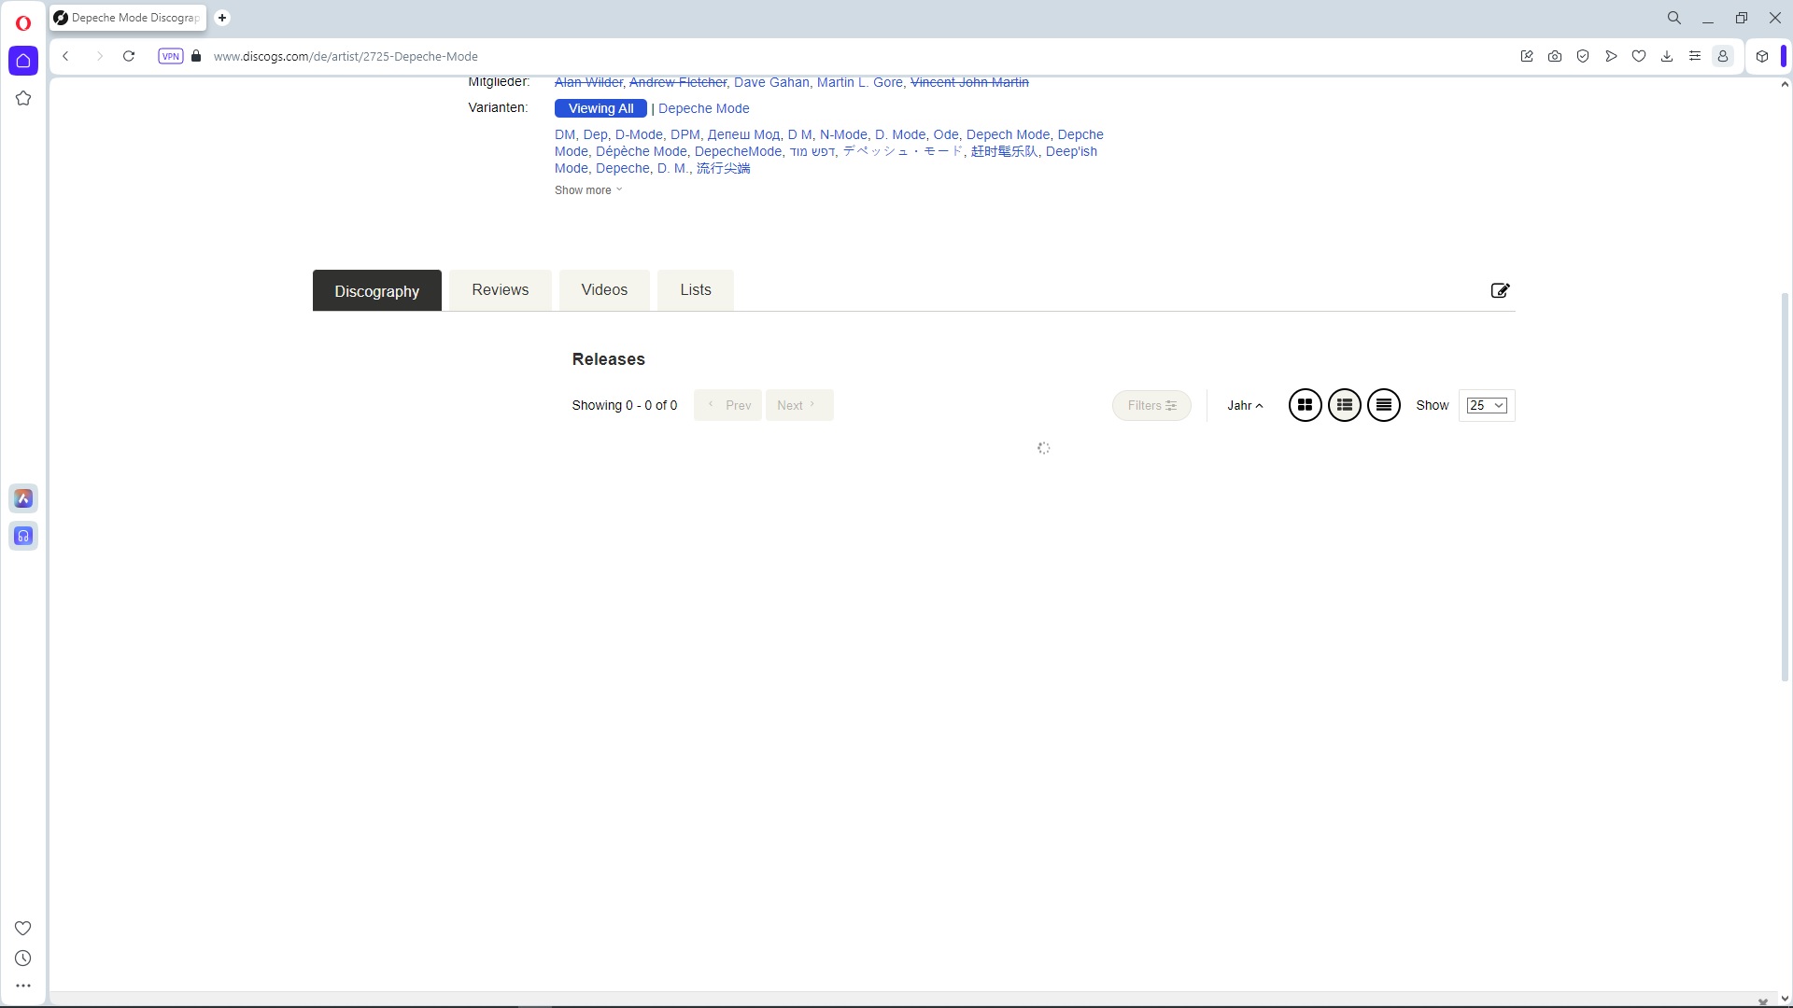Open Opera bookmarks star icon
The width and height of the screenshot is (1793, 1008).
(23, 98)
